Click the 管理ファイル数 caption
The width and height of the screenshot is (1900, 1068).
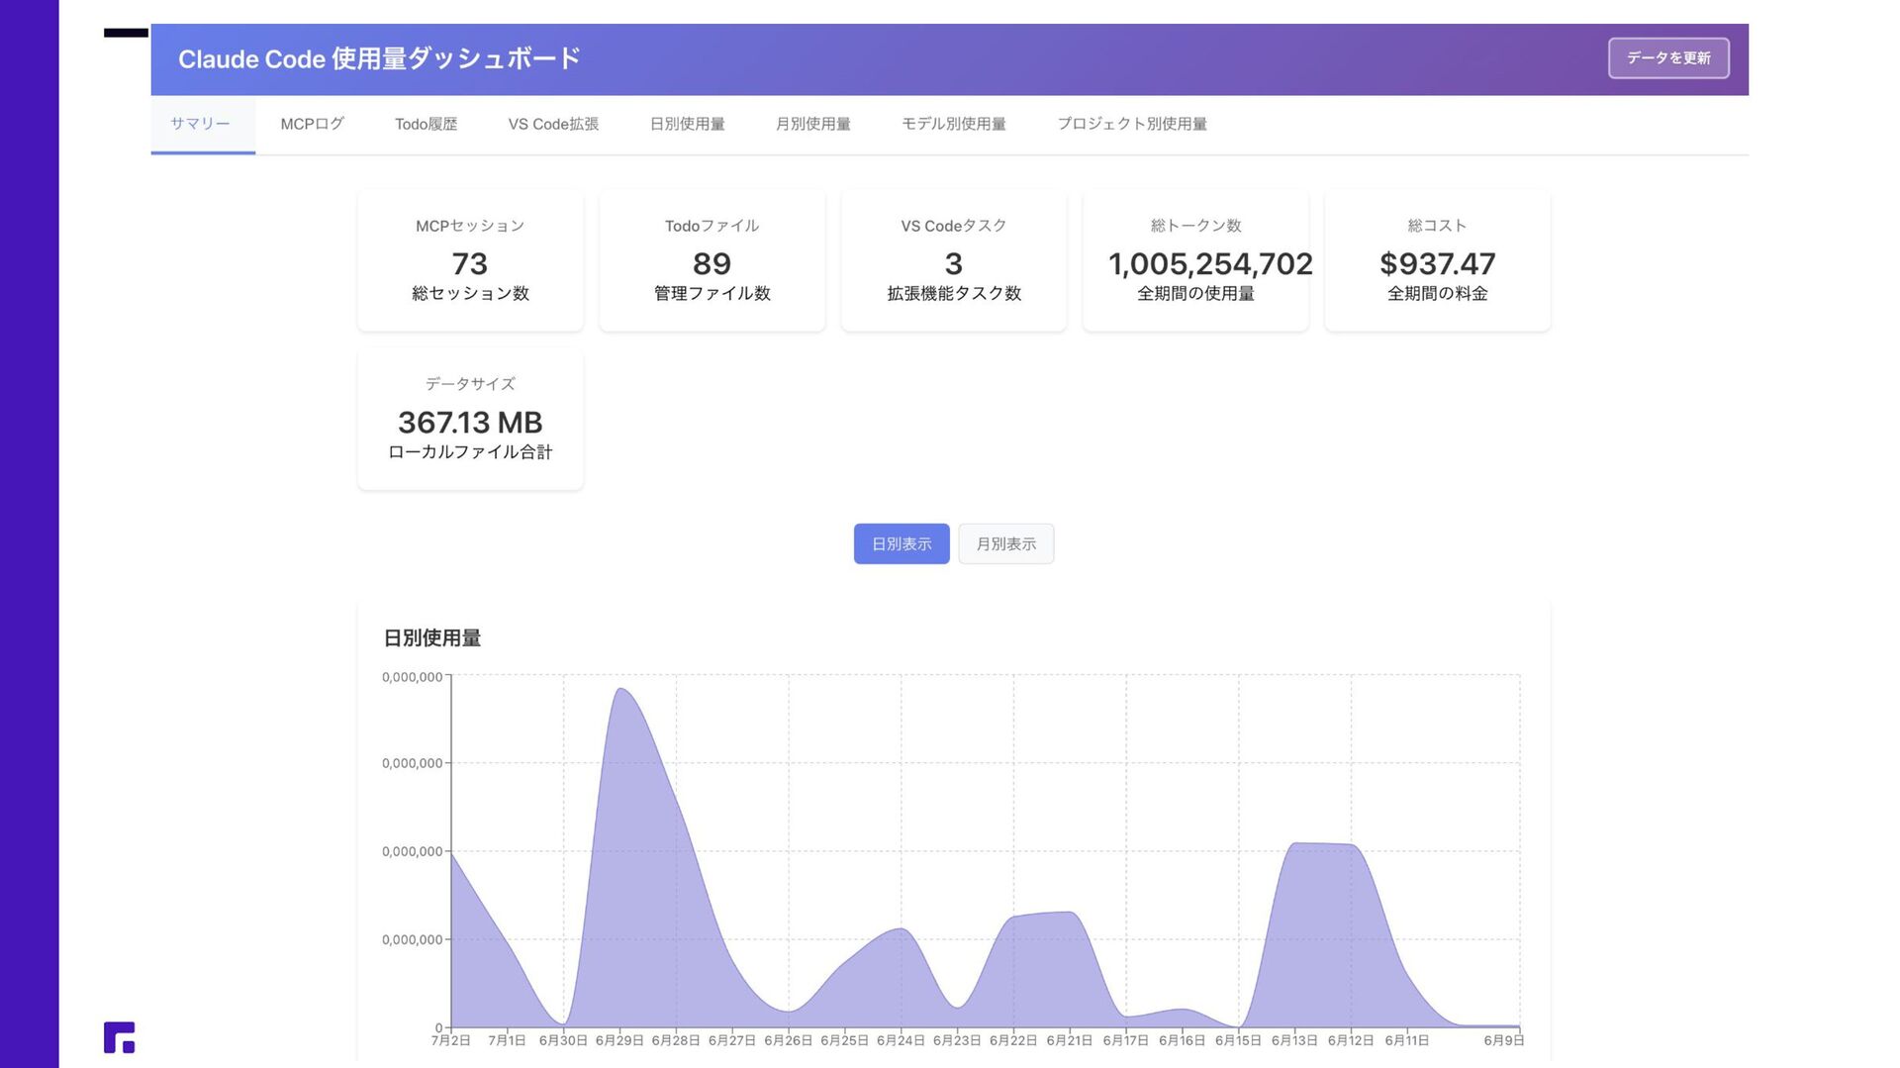(x=712, y=293)
